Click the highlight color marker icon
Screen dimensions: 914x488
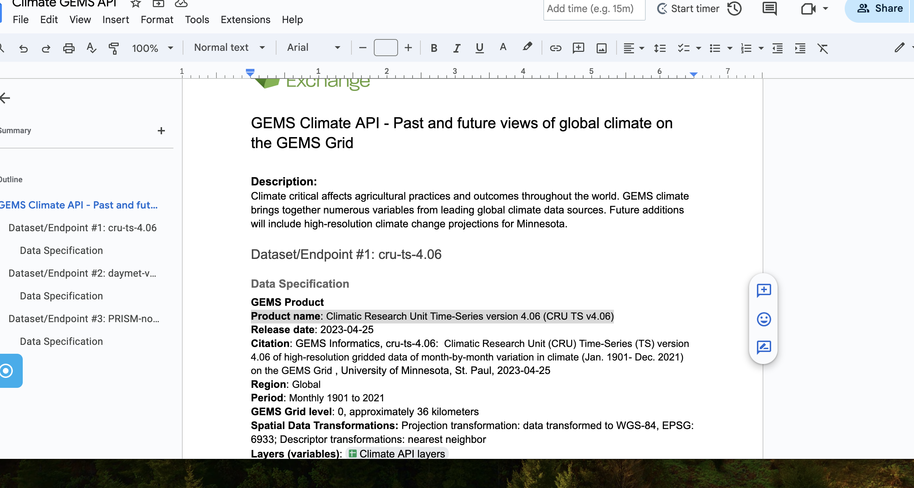(x=527, y=47)
